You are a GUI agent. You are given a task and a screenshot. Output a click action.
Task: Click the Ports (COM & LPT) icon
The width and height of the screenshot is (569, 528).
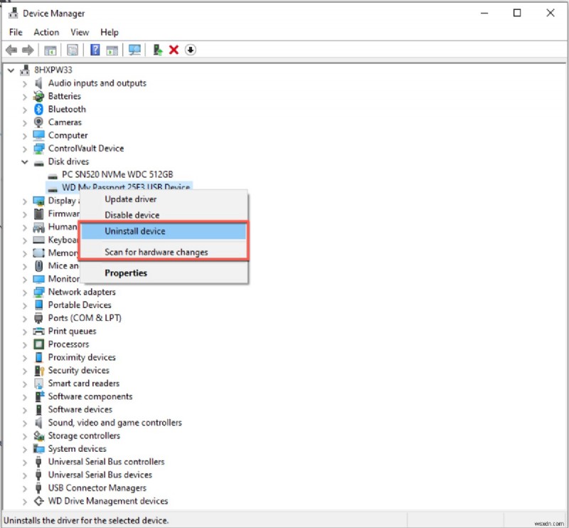point(38,318)
